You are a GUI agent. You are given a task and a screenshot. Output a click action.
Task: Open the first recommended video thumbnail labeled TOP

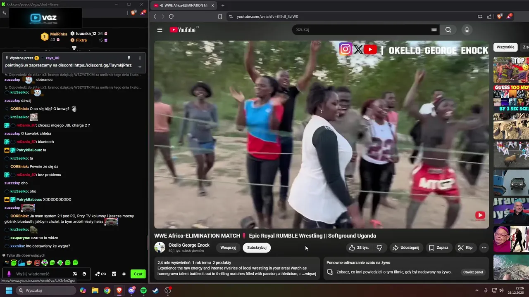(511, 70)
